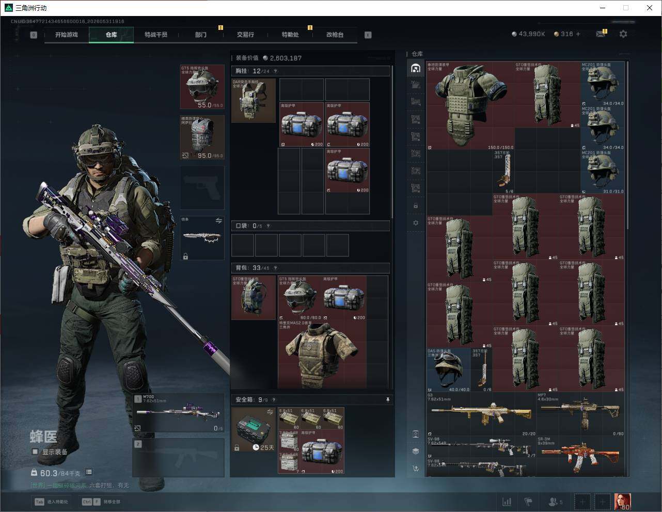This screenshot has width=662, height=512.
Task: Enable the 显示装备 checkbox
Action: tap(35, 452)
